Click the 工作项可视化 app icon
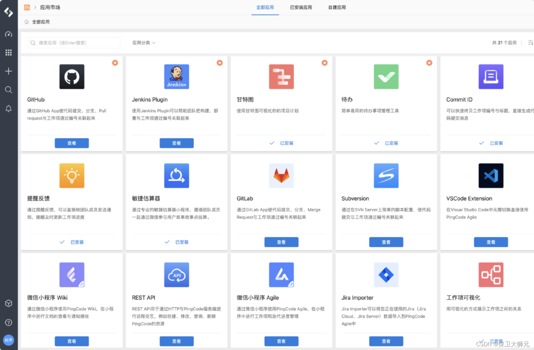534x350 pixels. (491, 275)
